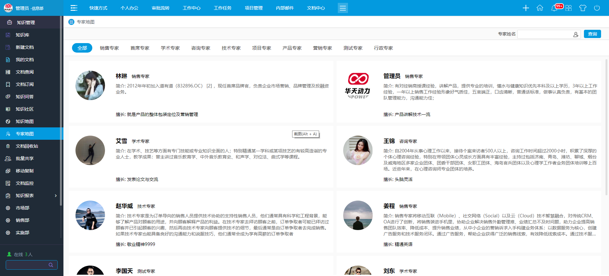609x276 pixels.
Task: Collapse sidebar using top-left menu icon
Action: pyautogui.click(x=74, y=8)
